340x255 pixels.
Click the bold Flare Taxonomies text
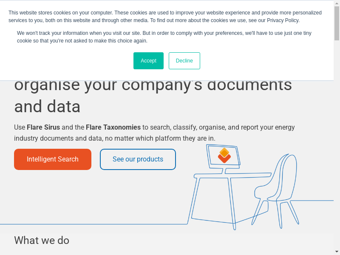pyautogui.click(x=113, y=127)
